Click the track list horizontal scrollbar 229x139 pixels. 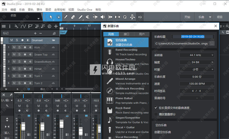click(x=79, y=89)
